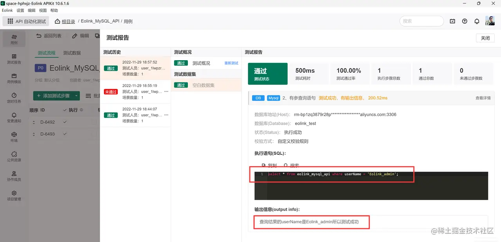Open the user avatar menu
The width and height of the screenshot is (501, 242).
[490, 21]
